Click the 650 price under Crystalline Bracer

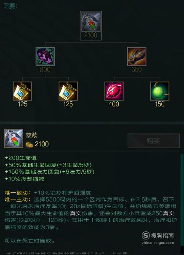[x=136, y=69]
